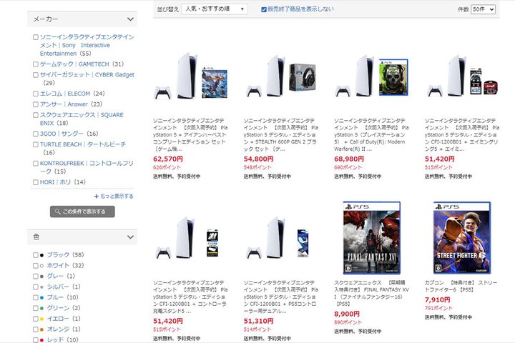This screenshot has width=515, height=343.
Task: Click the black color dot beside ブラック
Action: (41, 255)
